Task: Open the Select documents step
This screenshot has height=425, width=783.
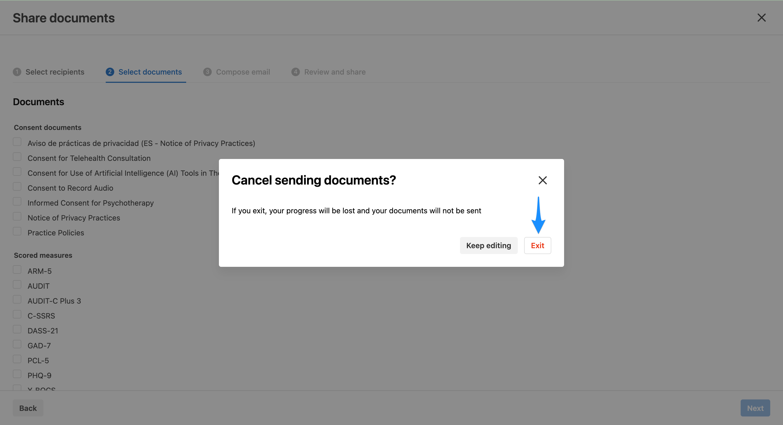Action: tap(144, 72)
